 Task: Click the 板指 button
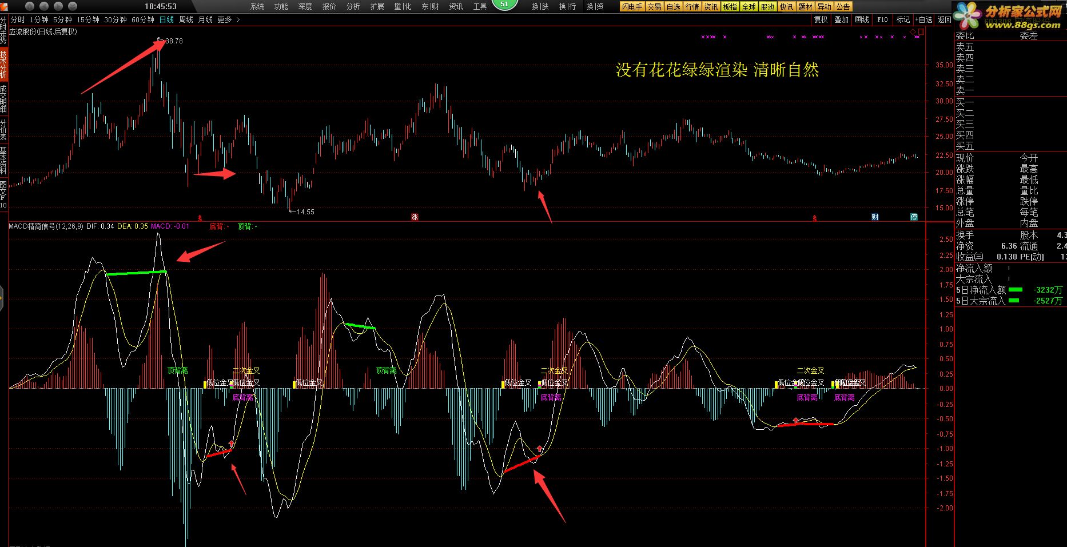[x=730, y=7]
